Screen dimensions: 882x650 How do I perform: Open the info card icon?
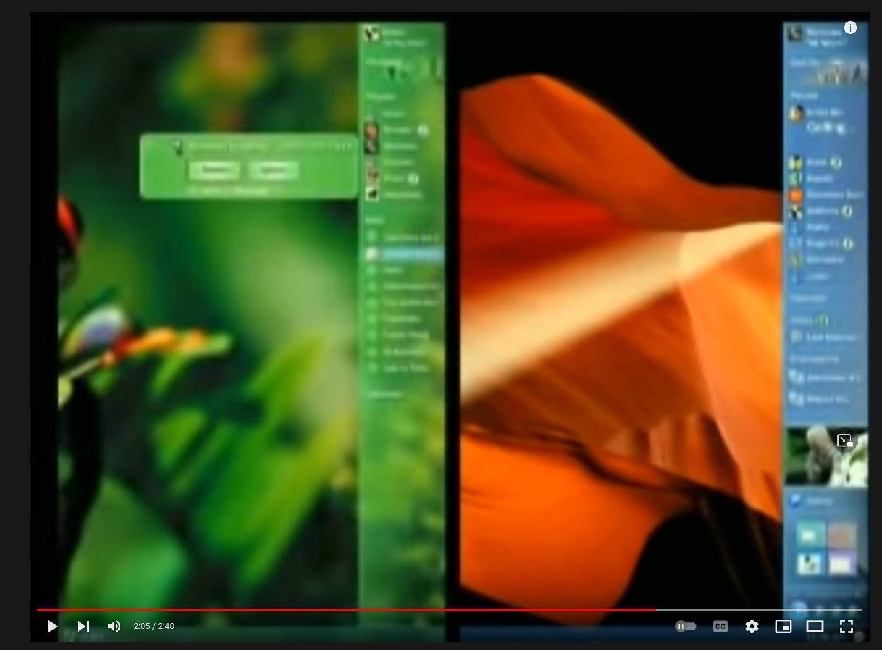coord(850,28)
